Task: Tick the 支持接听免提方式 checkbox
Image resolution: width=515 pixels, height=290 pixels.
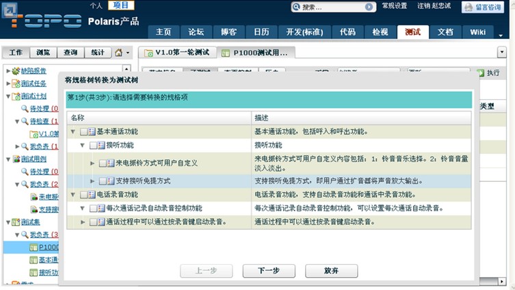Action: point(103,181)
